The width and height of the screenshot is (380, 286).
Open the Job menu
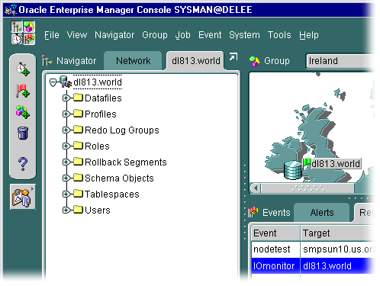coord(182,35)
